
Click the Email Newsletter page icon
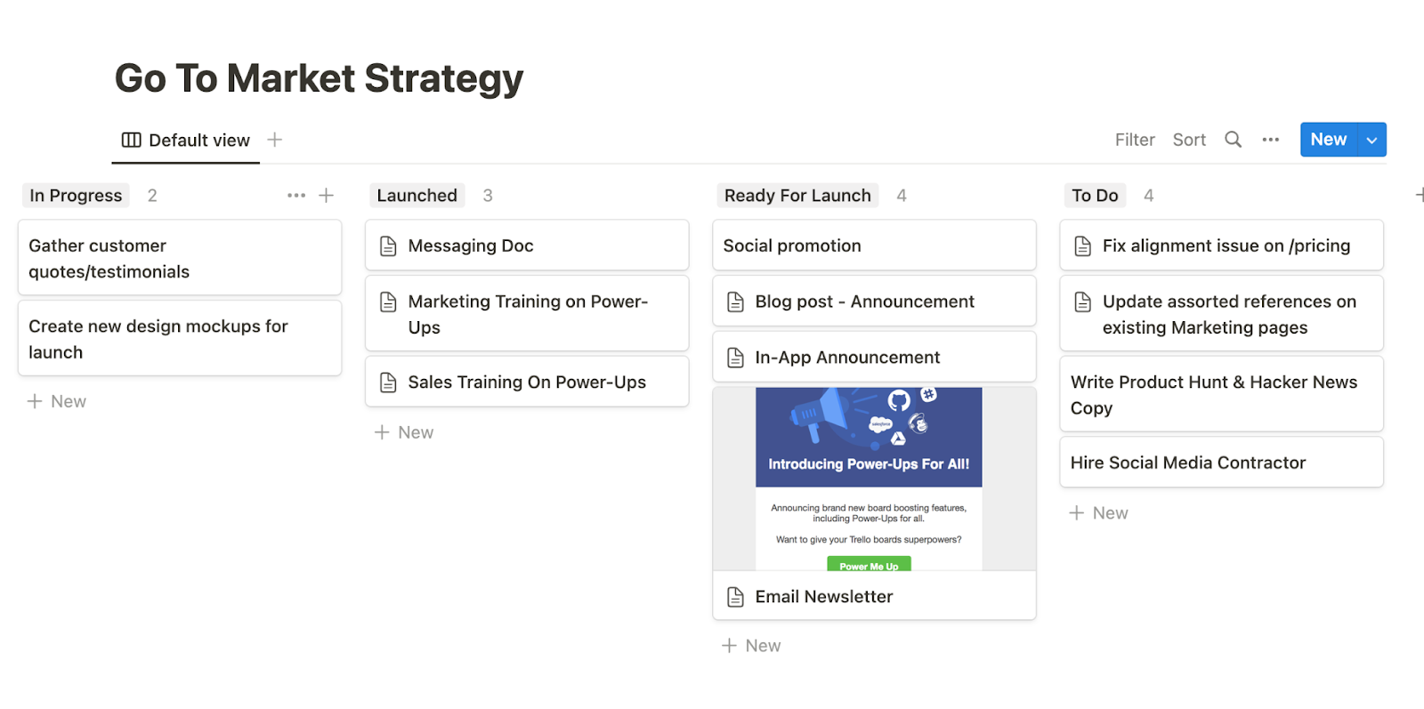pos(735,597)
